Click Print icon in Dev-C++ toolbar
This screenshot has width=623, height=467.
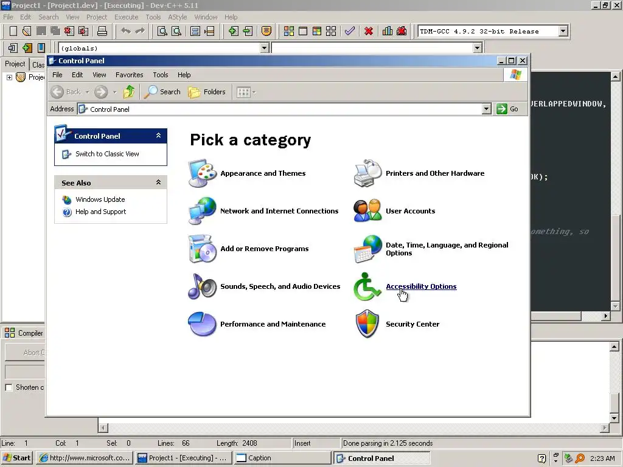(x=102, y=31)
